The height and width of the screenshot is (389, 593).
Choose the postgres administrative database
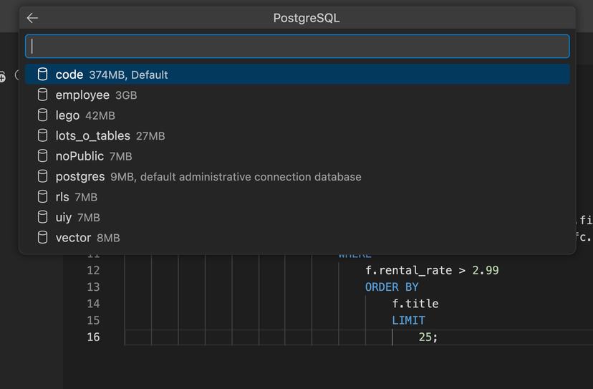click(x=297, y=177)
